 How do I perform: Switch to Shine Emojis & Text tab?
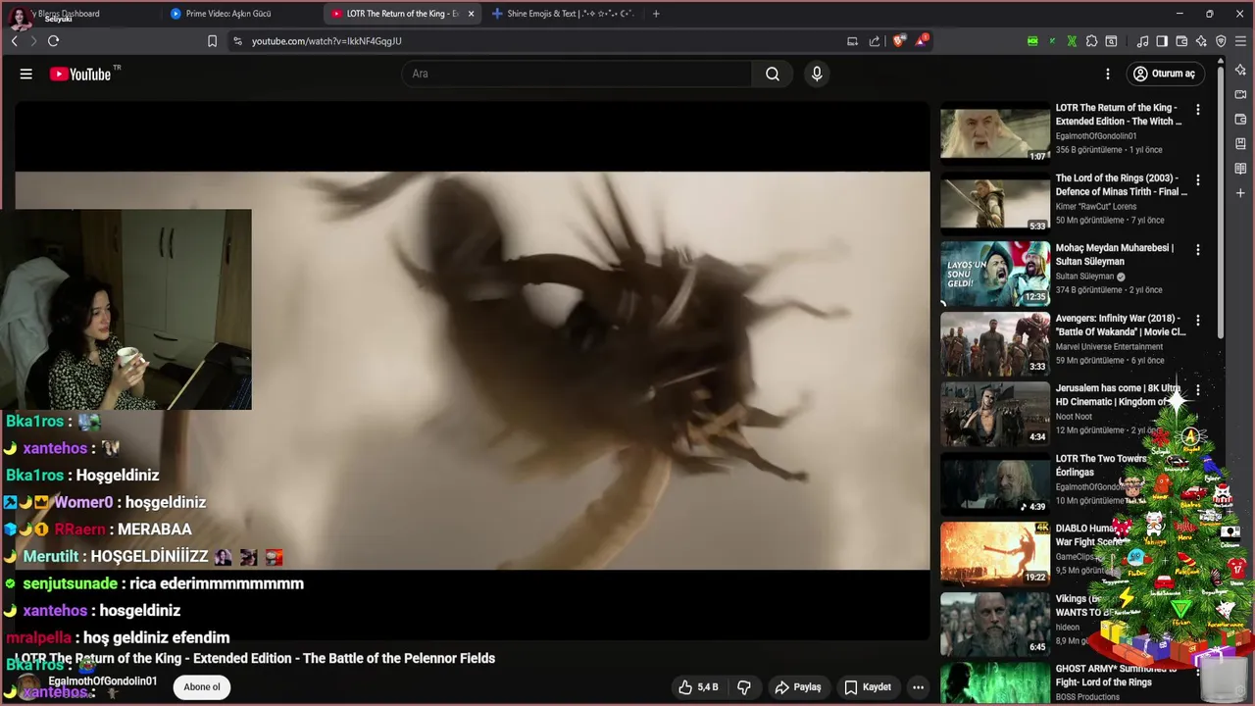tap(563, 14)
